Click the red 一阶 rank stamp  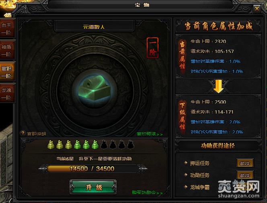[x=152, y=48]
